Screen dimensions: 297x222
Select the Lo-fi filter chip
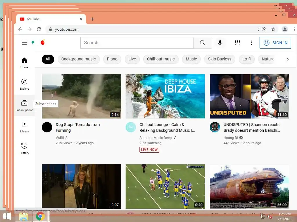[247, 59]
